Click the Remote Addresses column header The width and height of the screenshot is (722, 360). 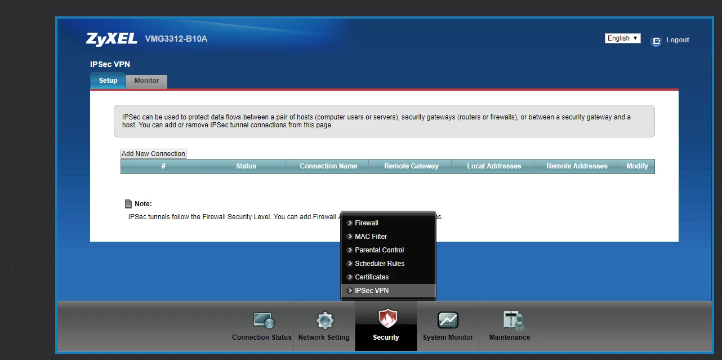coord(576,166)
